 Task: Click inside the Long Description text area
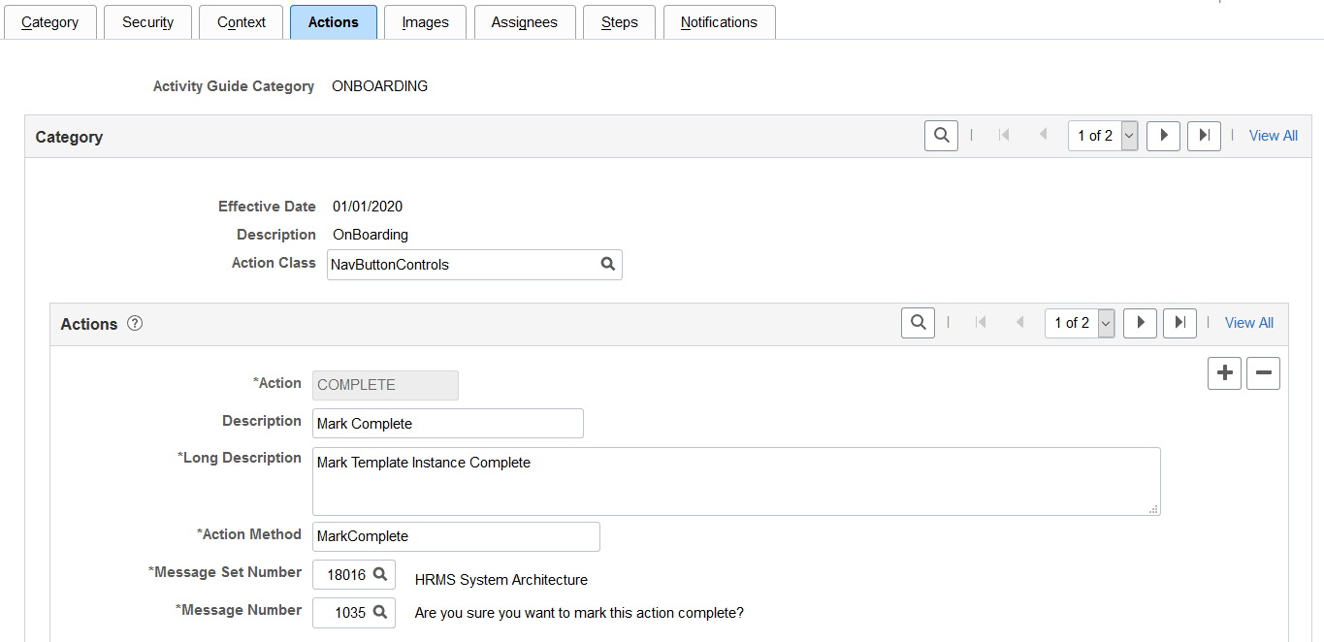coord(735,480)
